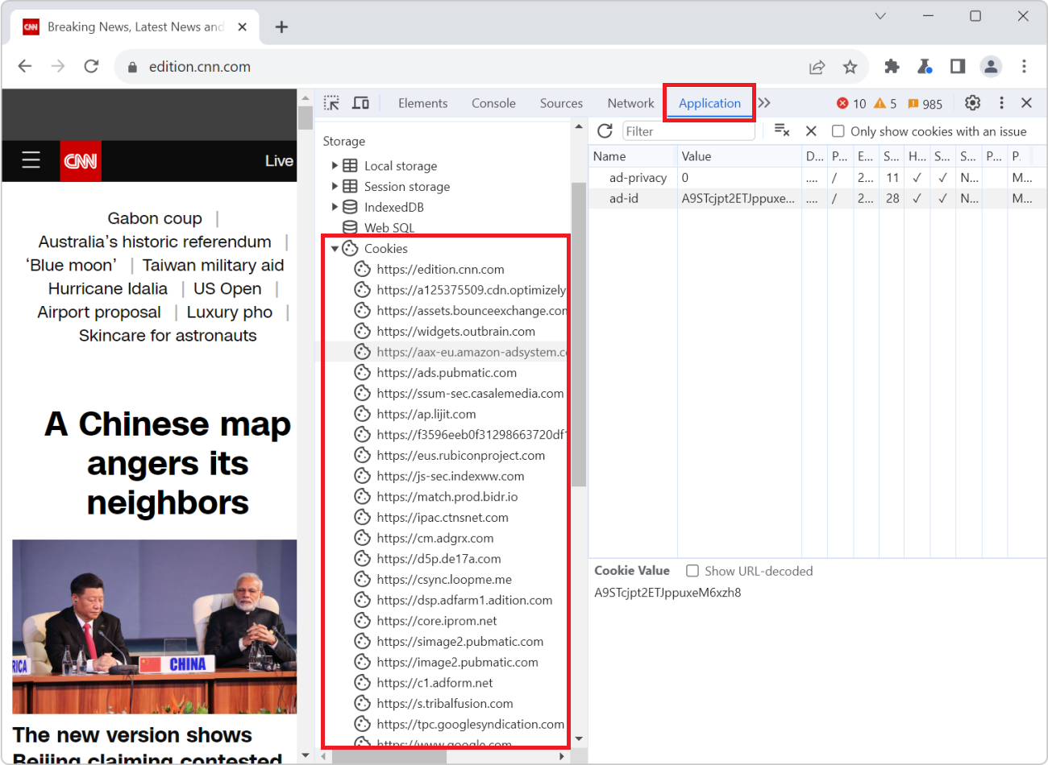Bookmark this page with star icon

tap(850, 67)
